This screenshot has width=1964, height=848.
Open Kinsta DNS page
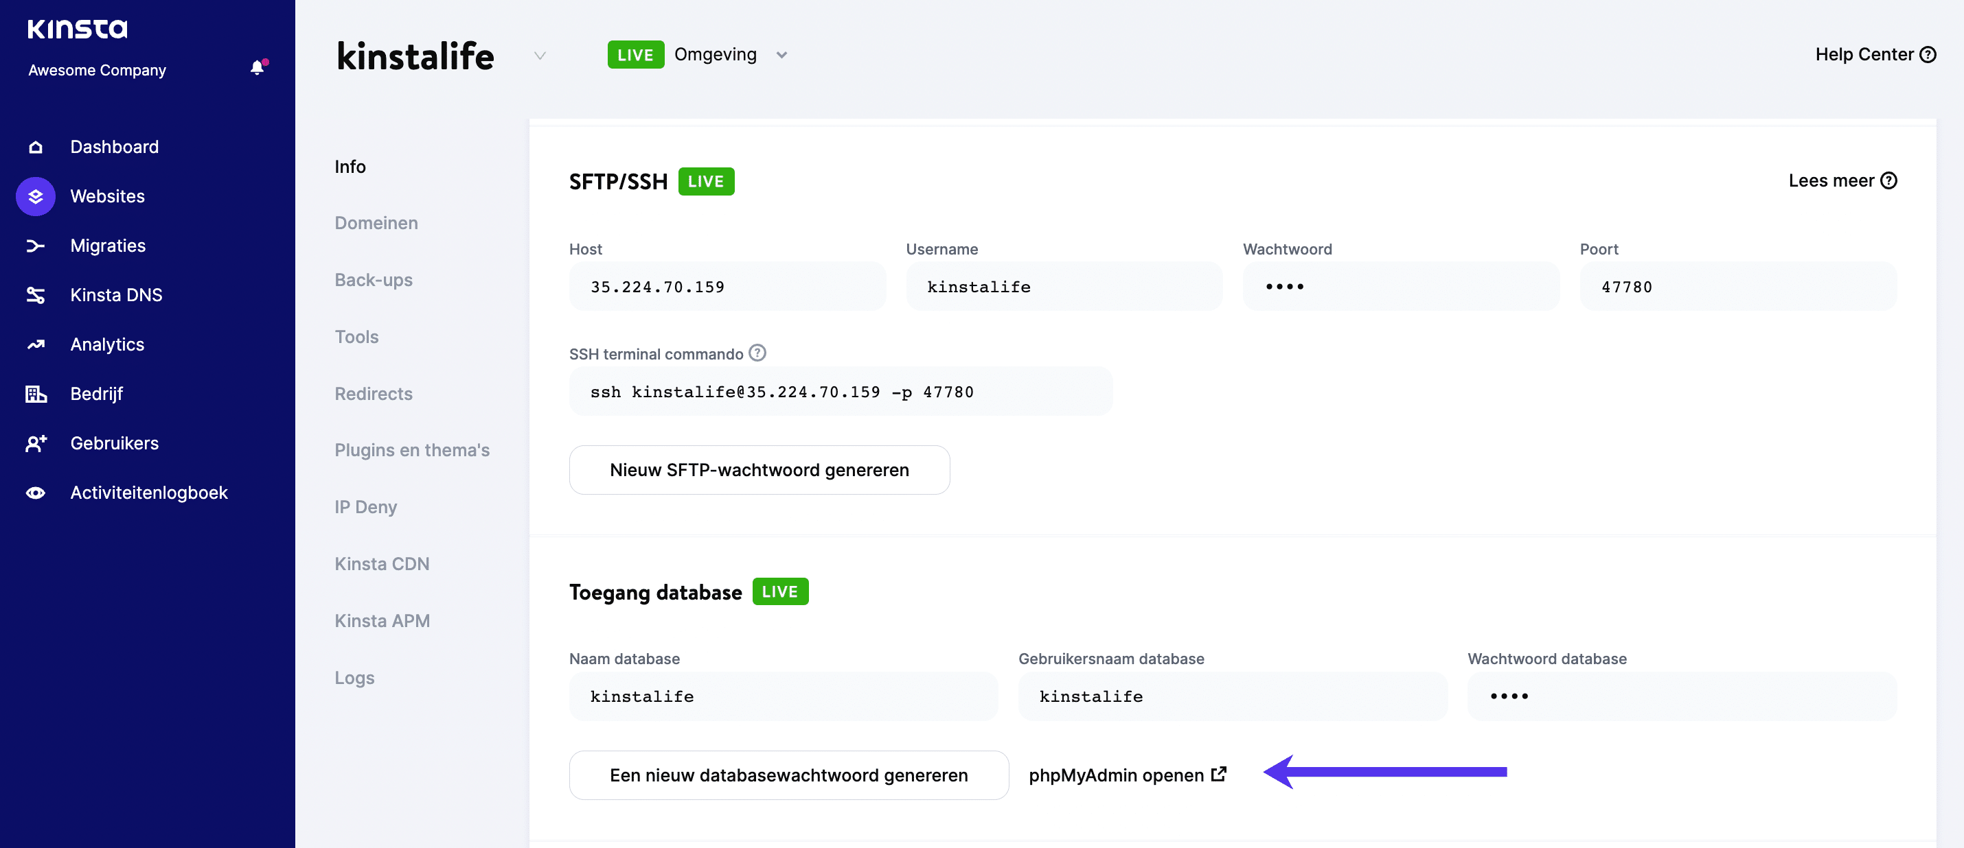tap(116, 295)
